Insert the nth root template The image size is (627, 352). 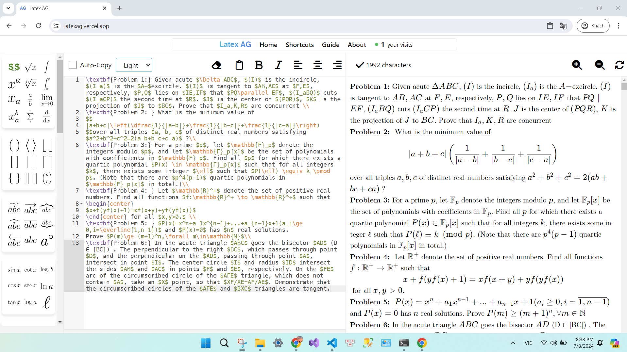coord(31,84)
